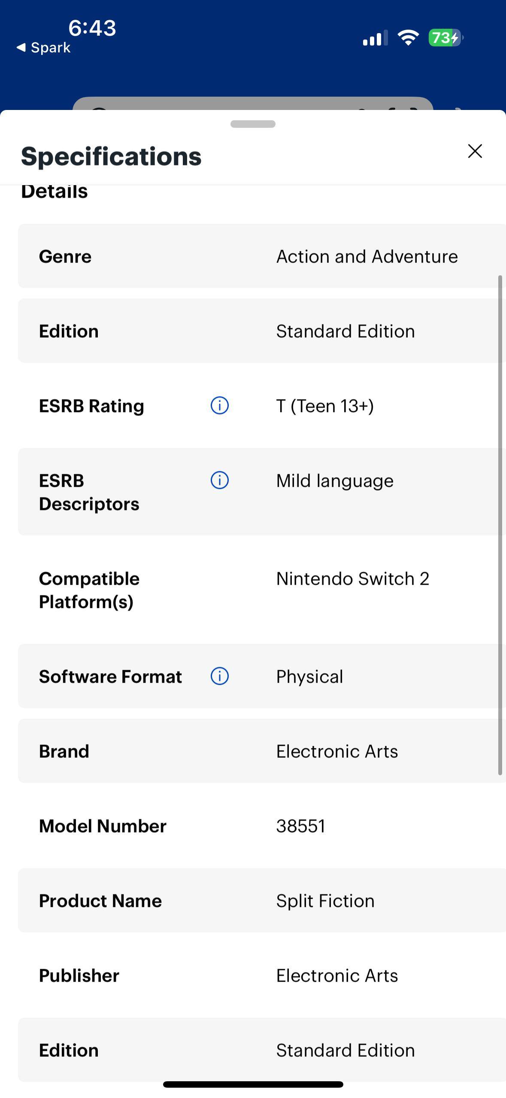
Task: Tap the status bar clock time
Action: coord(92,28)
